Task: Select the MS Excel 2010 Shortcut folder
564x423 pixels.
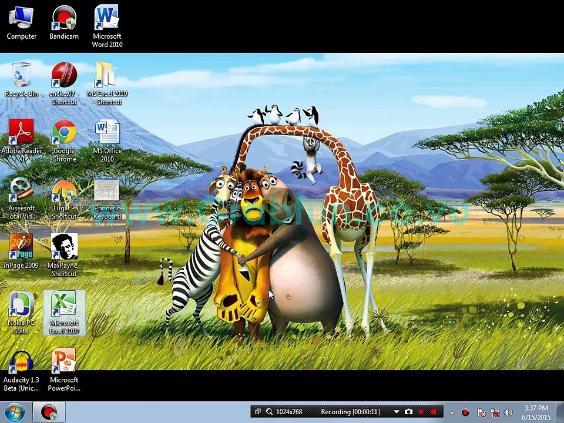Action: pos(107,84)
